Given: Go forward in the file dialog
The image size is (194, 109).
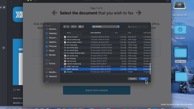Looking at the screenshot, I should click(x=68, y=27).
